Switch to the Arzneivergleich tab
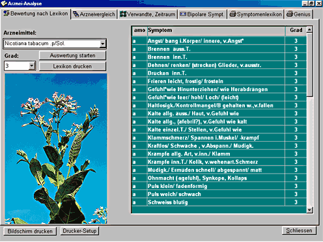Viewport: 323px width, 242px height. (x=94, y=14)
